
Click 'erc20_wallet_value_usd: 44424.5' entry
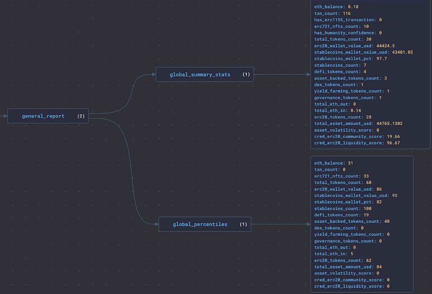pyautogui.click(x=354, y=46)
